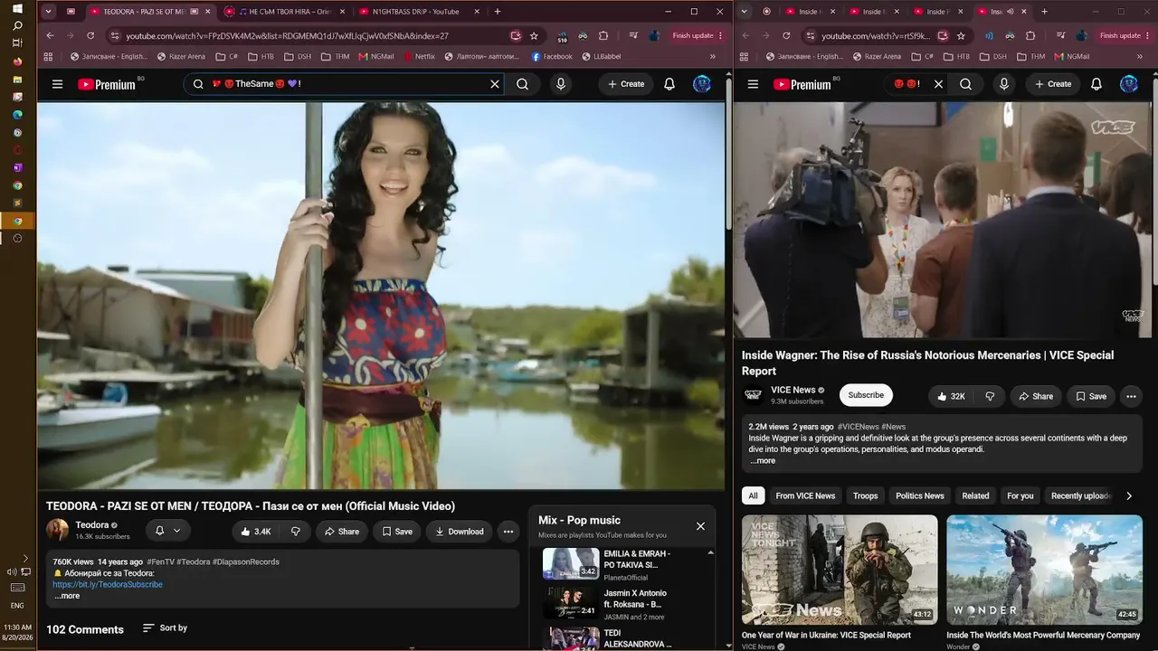Select the Troops filter chip
1158x651 pixels.
(x=866, y=495)
